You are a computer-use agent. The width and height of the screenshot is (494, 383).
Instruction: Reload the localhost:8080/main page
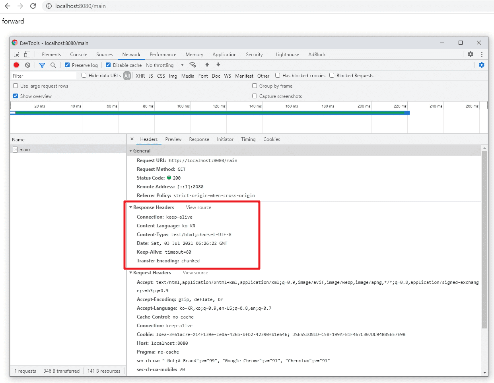click(x=33, y=6)
